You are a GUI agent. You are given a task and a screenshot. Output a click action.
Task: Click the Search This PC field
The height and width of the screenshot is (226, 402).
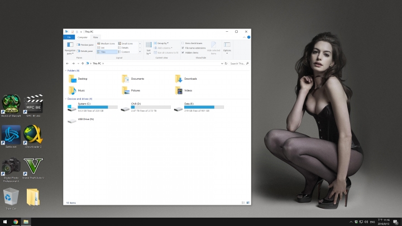(x=236, y=64)
